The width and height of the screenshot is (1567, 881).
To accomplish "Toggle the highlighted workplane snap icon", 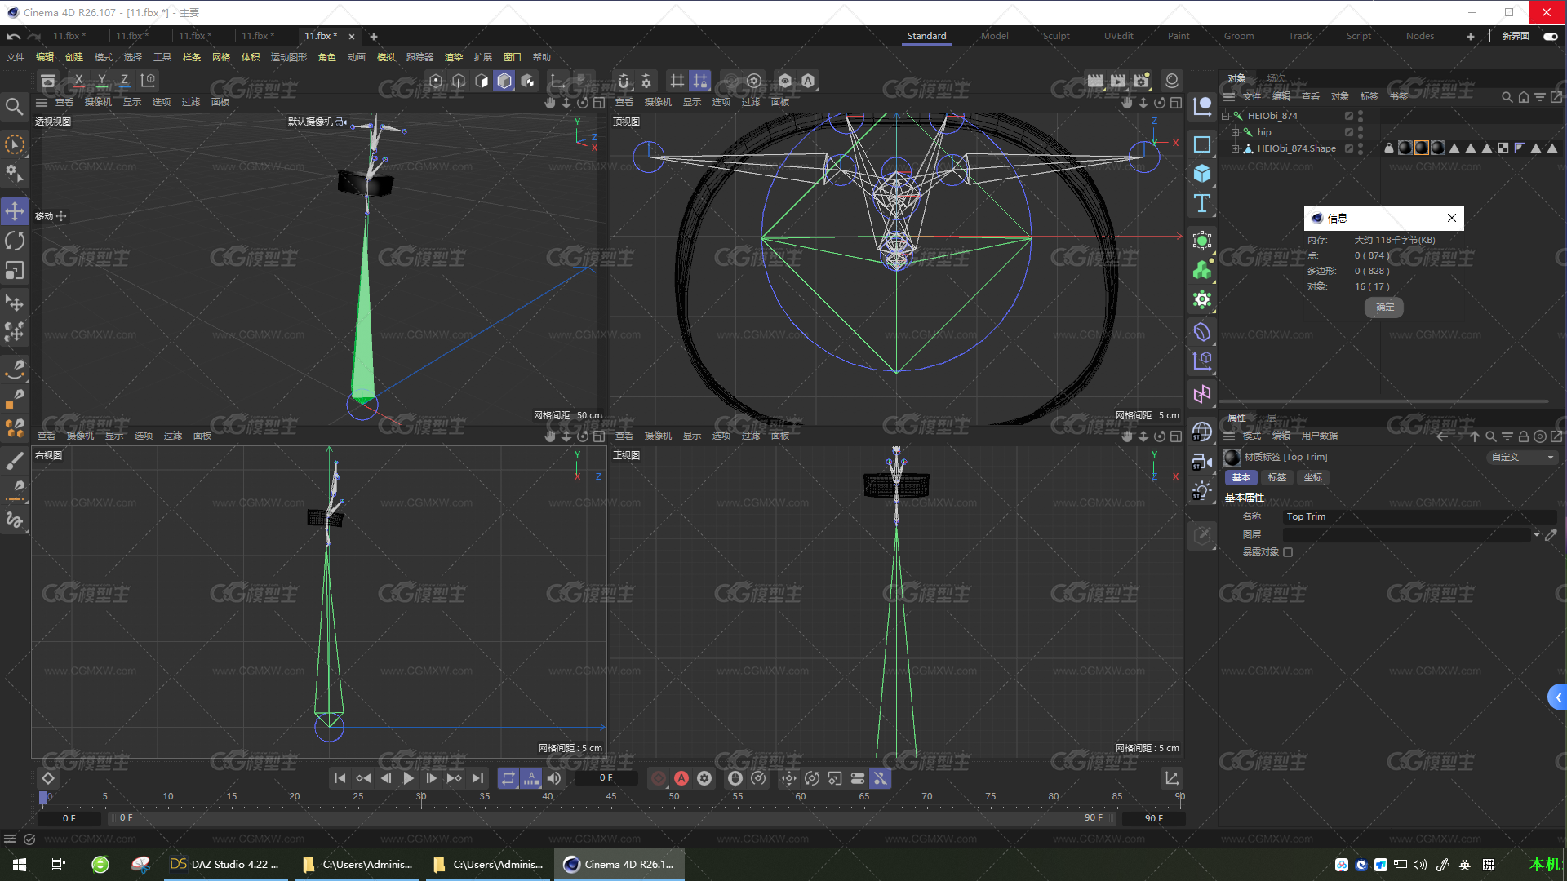I will (700, 81).
